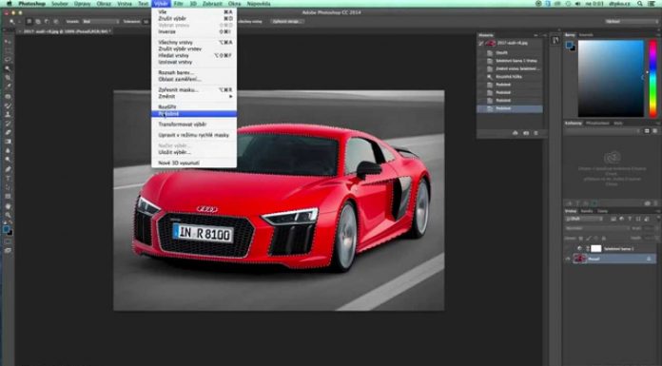662x366 pixels.
Task: Click the trash icon in History panel
Action: 535,133
